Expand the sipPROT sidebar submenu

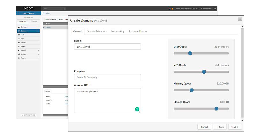coord(28,50)
